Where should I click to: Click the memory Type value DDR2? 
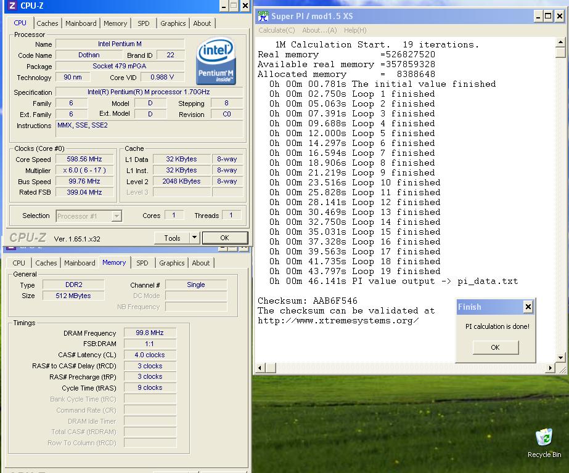(73, 285)
